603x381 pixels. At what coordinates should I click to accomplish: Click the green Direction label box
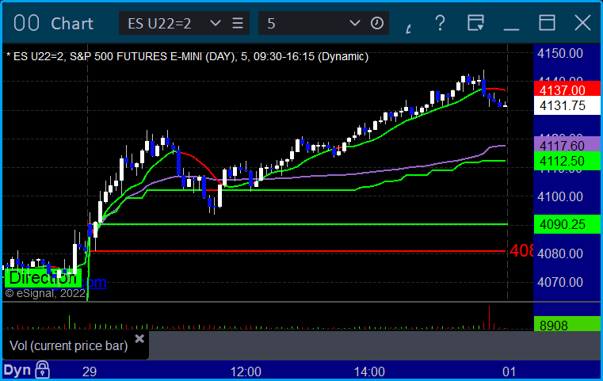[x=43, y=278]
